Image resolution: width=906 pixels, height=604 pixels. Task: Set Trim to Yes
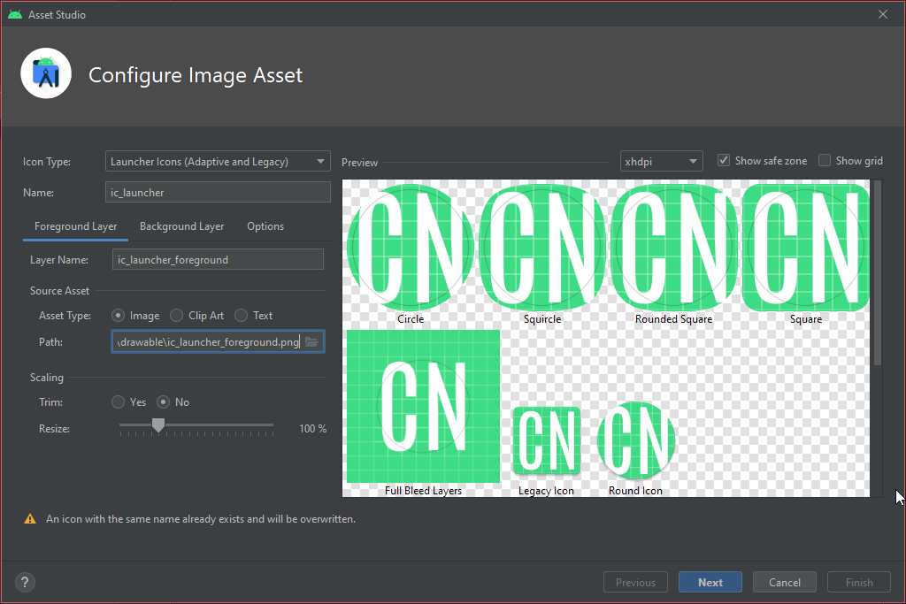pos(118,401)
